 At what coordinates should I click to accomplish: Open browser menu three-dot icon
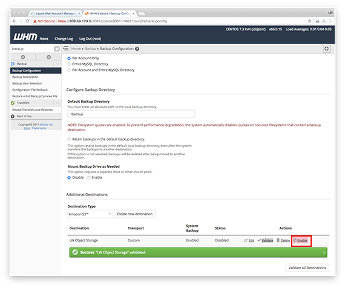(x=330, y=21)
